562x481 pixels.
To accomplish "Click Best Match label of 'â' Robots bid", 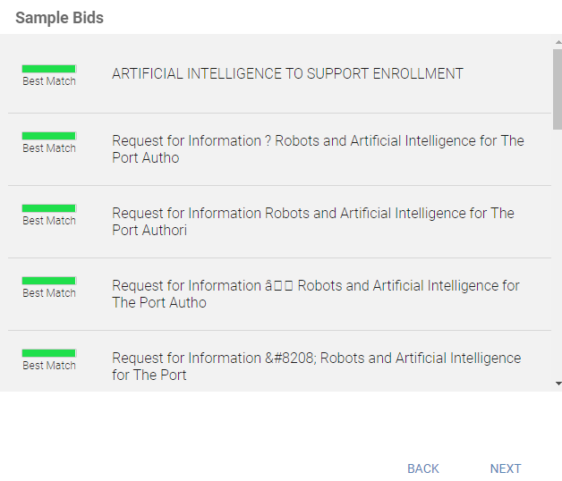I will click(49, 293).
